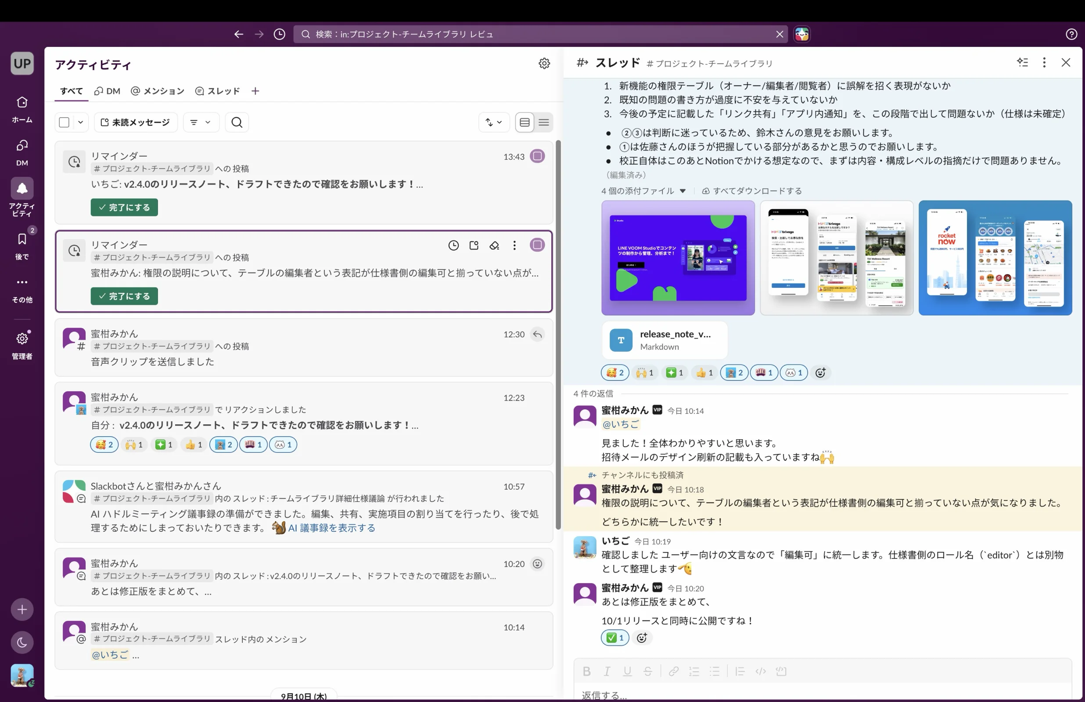
Task: Expand the select-all checkbox dropdown arrow
Action: tap(80, 122)
